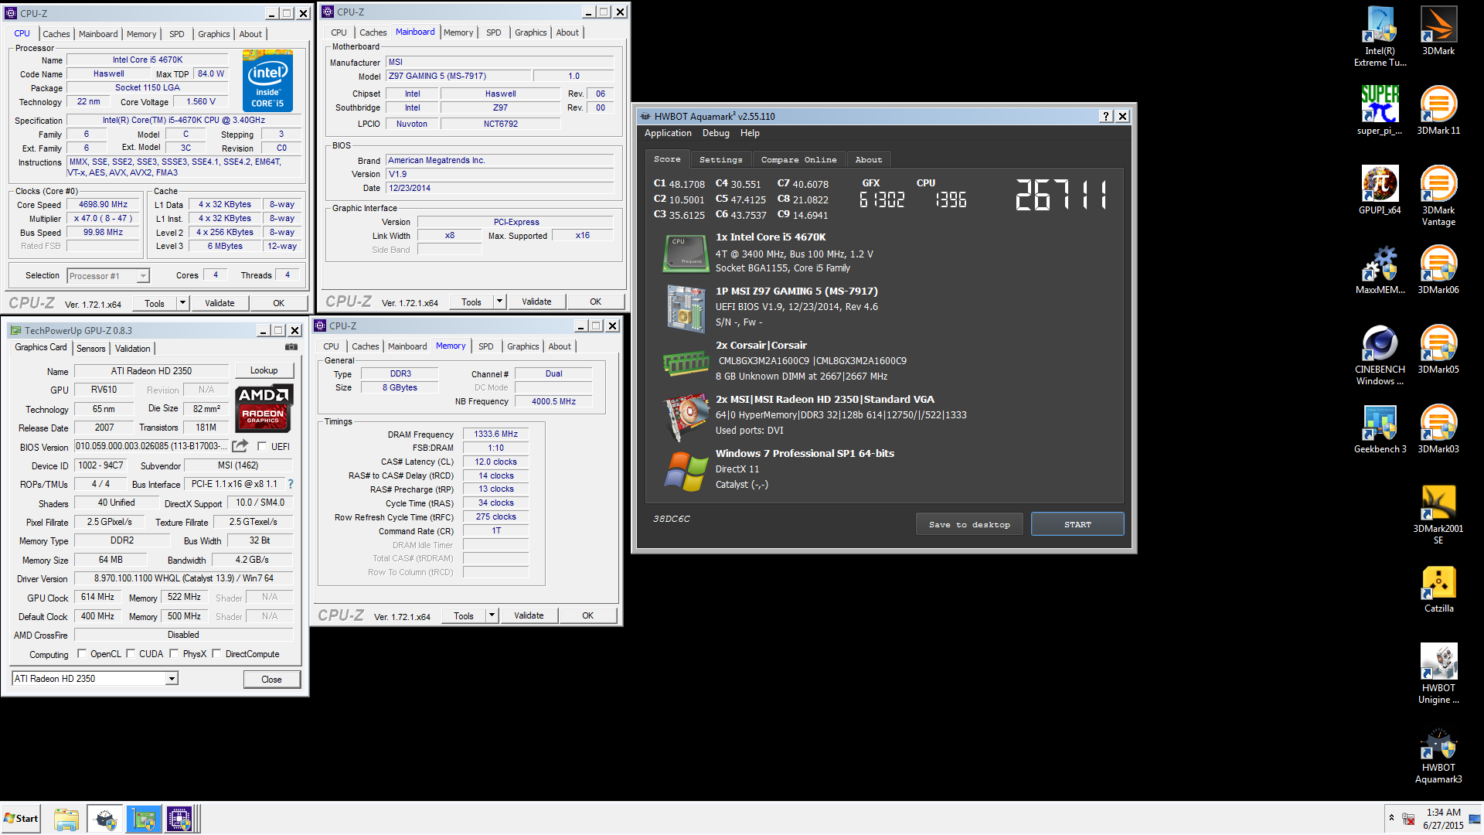Launch GPUPI_x64 desktop shortcut

[x=1380, y=190]
